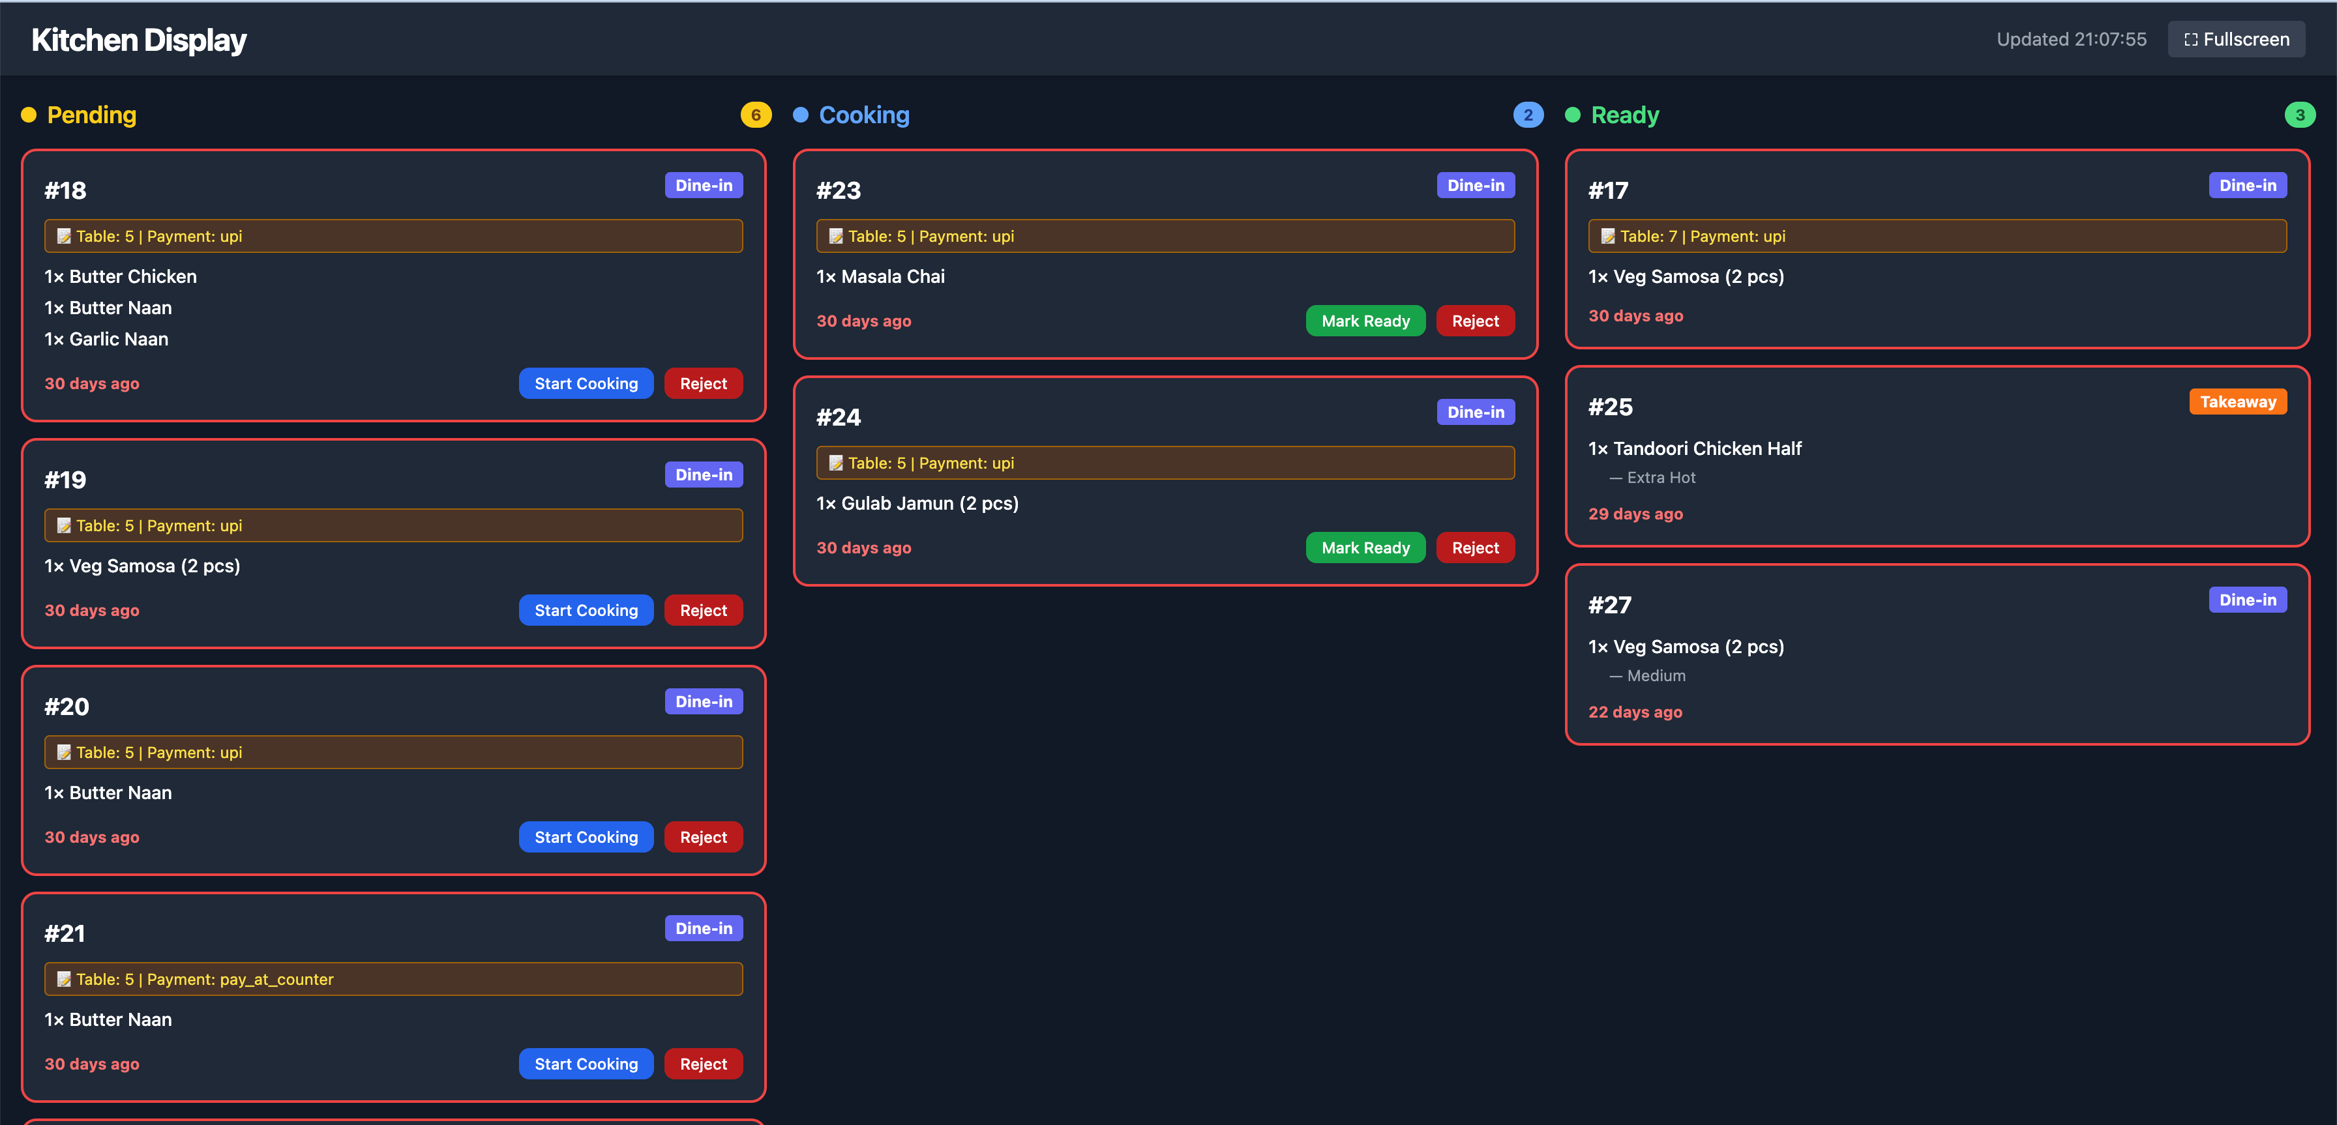Click the count badge 2 beside Cooking
The image size is (2337, 1125).
coord(1528,115)
